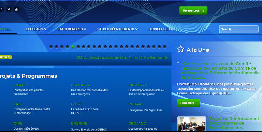Expand the VIE DES DÉPARTEMENTS dropdown menu
Screen dimensions: 262x132
(117, 29)
